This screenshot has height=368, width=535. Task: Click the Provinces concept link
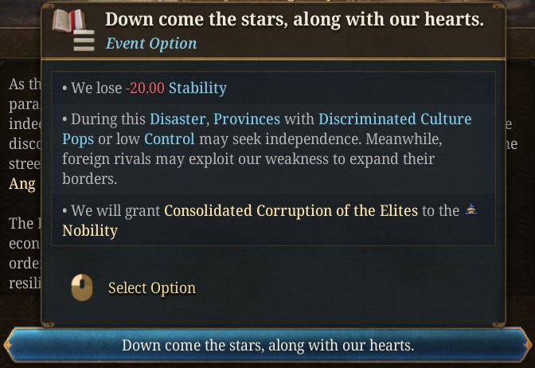tap(247, 119)
